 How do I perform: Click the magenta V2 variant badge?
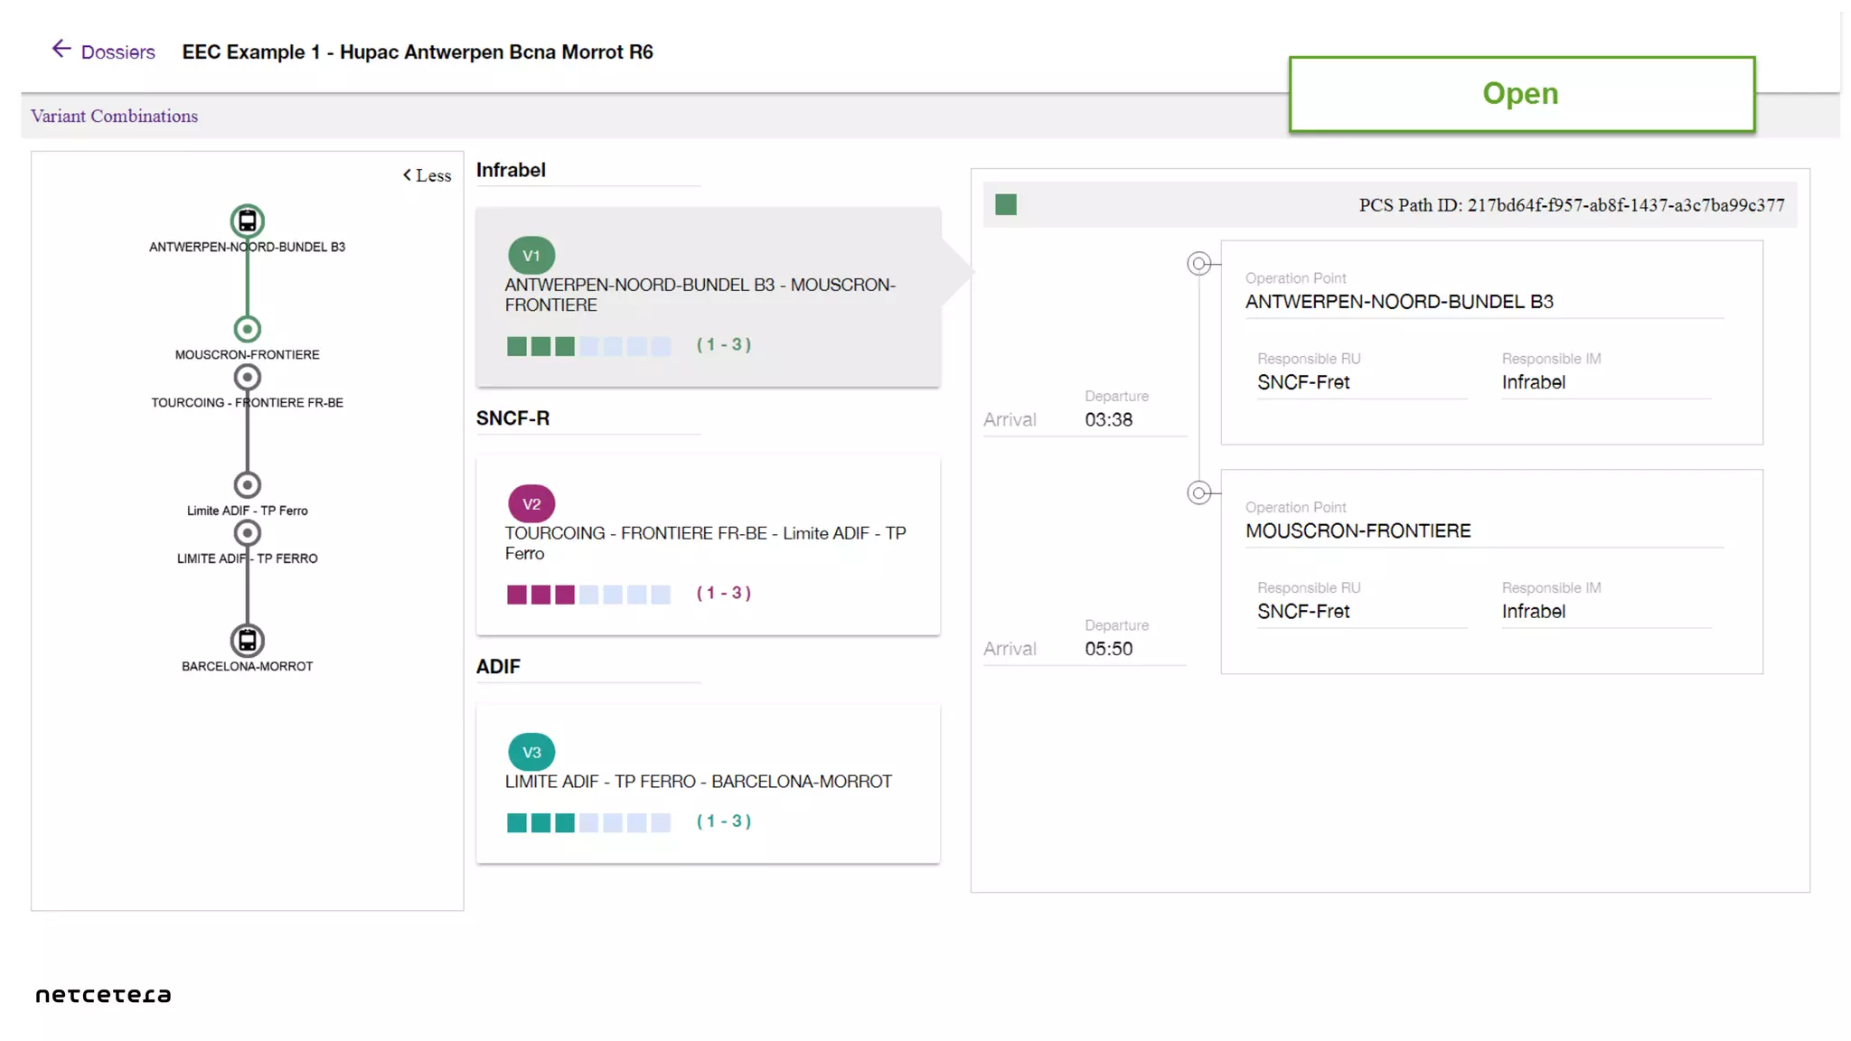[531, 504]
